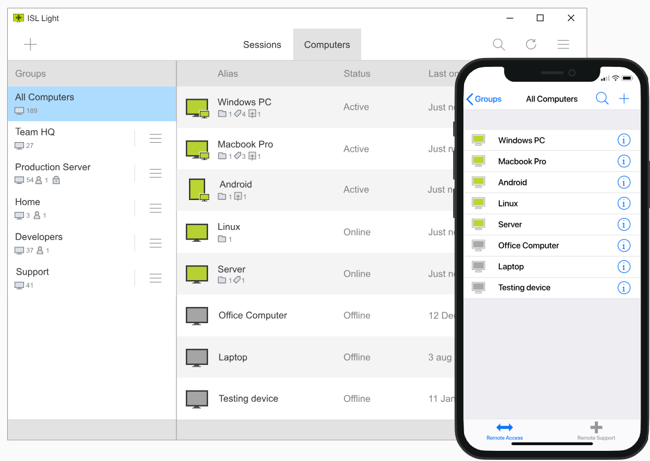Tap the Testing device row on the phone
This screenshot has width=650, height=461.
[552, 288]
